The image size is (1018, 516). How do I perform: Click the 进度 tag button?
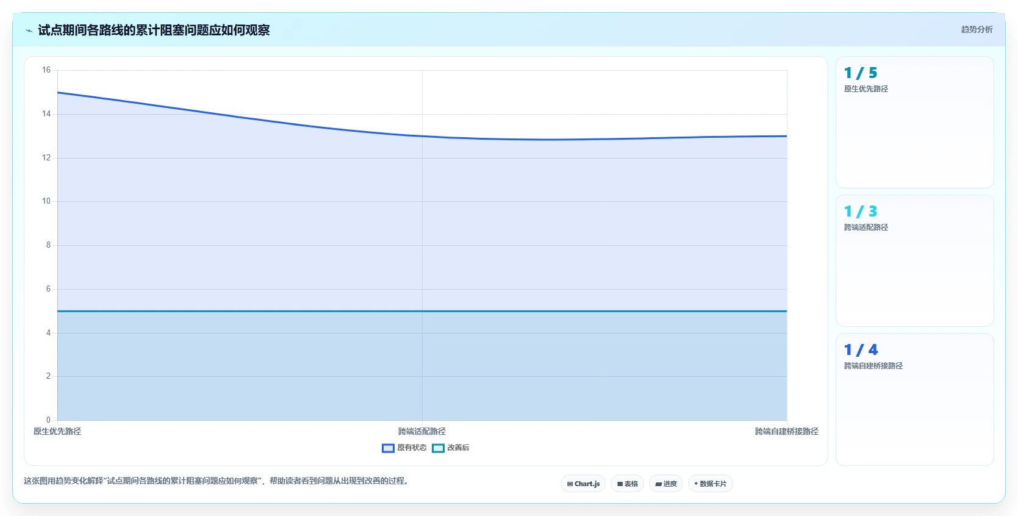click(x=666, y=484)
